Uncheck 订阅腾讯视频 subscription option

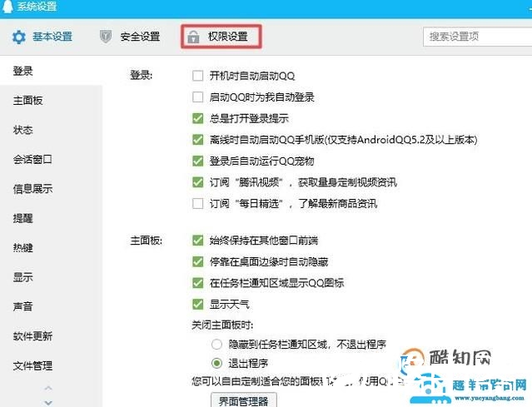click(198, 182)
